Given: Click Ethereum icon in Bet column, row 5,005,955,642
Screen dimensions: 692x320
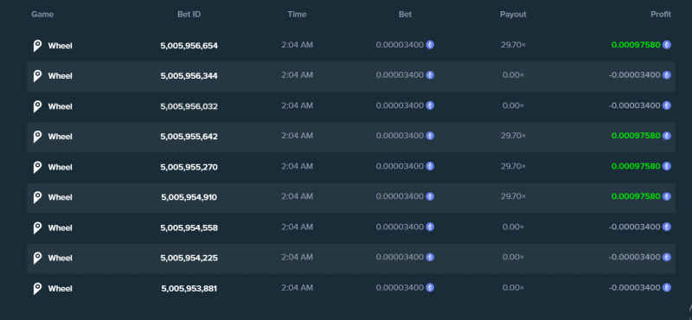Looking at the screenshot, I should pos(430,136).
